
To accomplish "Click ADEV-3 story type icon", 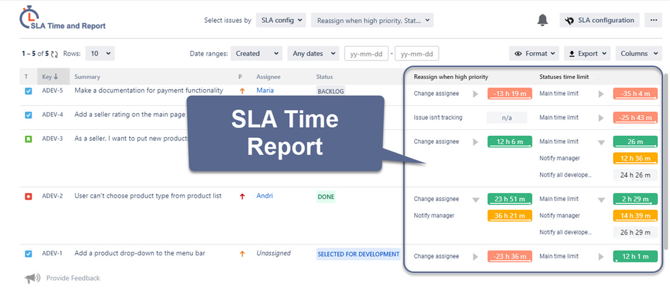I will (28, 139).
